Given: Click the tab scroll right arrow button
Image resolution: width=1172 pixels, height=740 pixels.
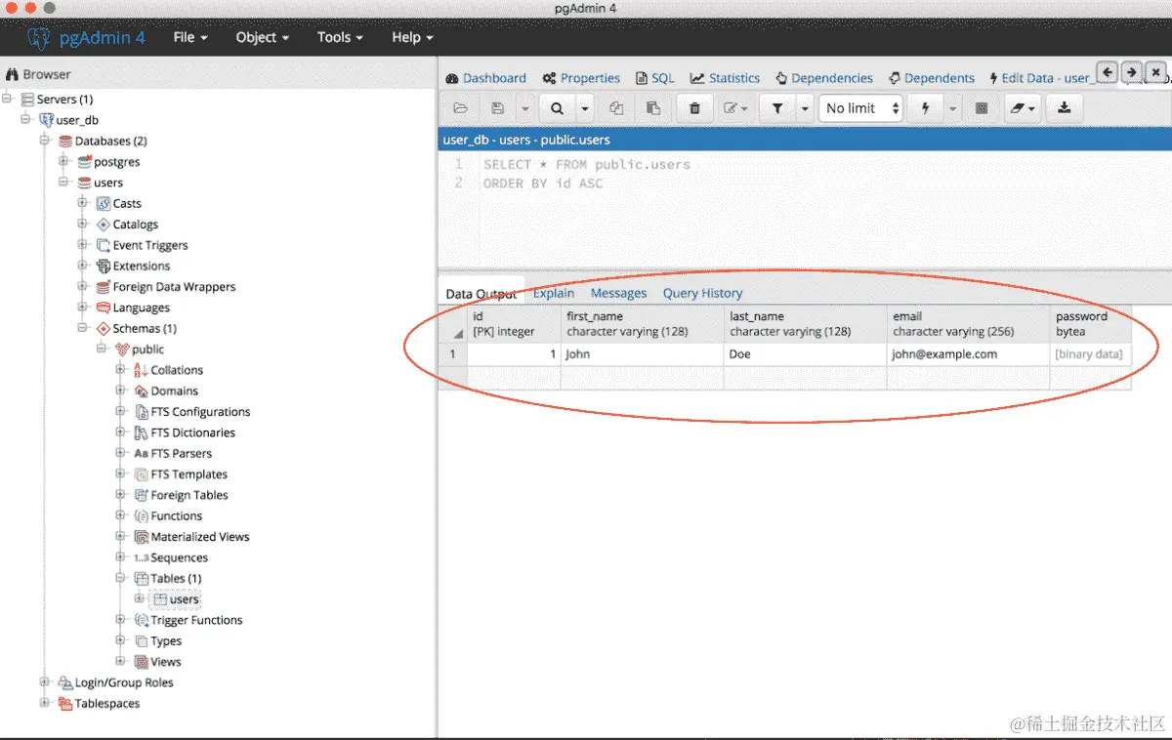Looking at the screenshot, I should [x=1131, y=72].
